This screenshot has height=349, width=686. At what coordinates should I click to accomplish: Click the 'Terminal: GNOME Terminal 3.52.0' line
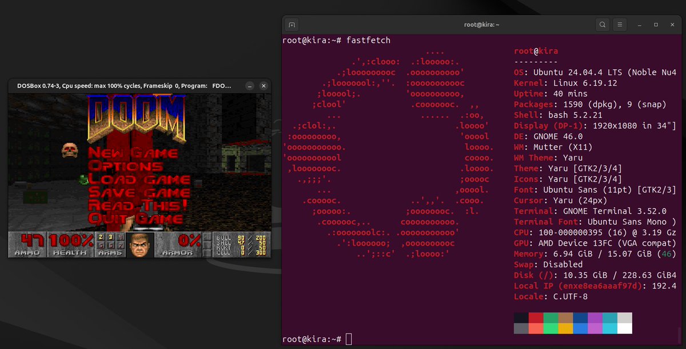[x=589, y=211]
